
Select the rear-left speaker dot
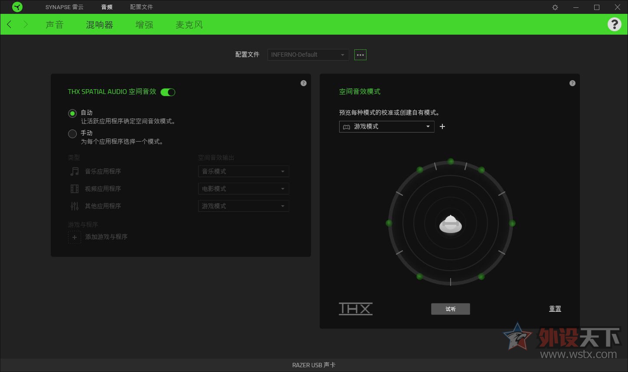(x=420, y=276)
